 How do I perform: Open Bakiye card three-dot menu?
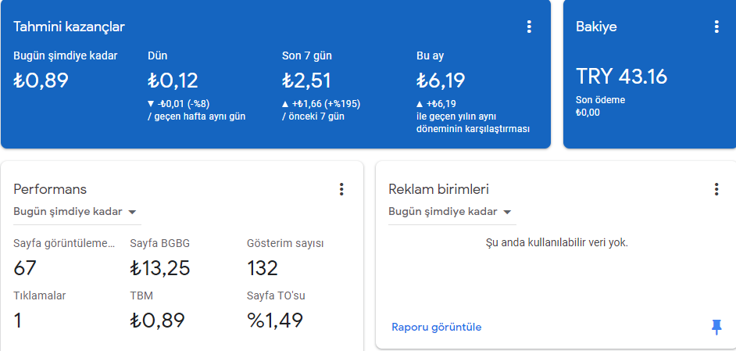[716, 27]
